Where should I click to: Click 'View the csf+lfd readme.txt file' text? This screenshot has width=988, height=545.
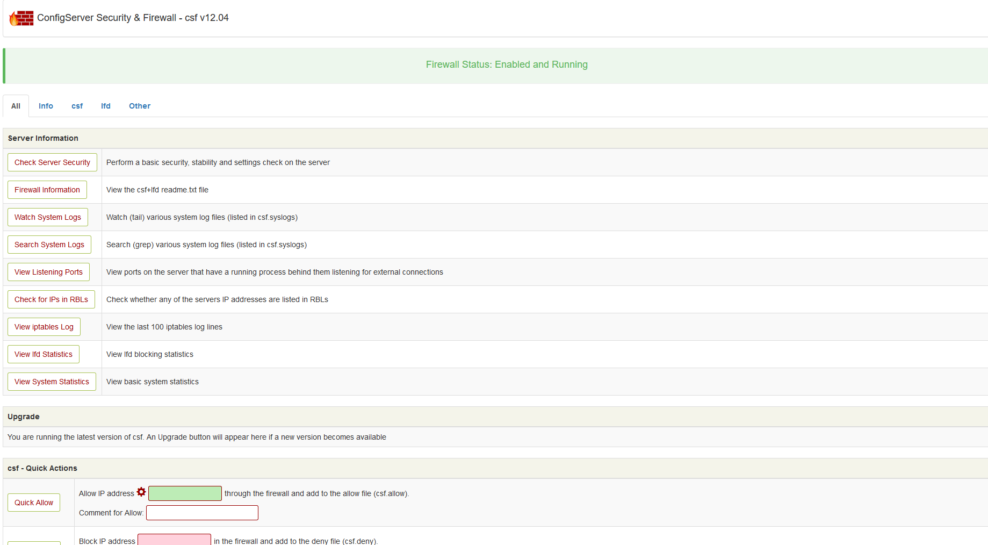(x=157, y=190)
